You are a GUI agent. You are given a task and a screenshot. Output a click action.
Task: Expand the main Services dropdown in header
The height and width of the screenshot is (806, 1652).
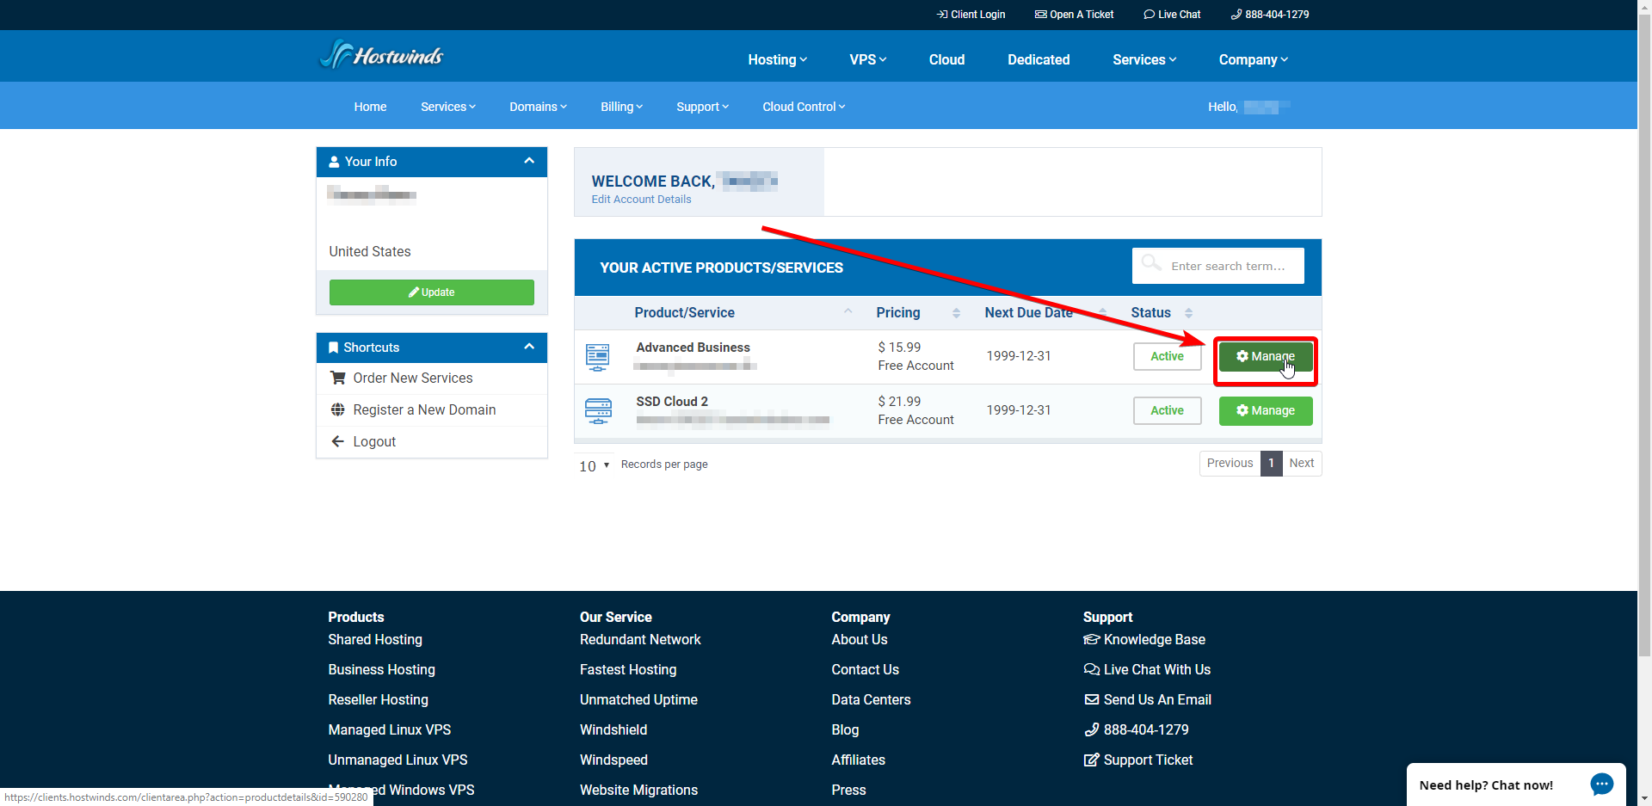click(x=1143, y=59)
